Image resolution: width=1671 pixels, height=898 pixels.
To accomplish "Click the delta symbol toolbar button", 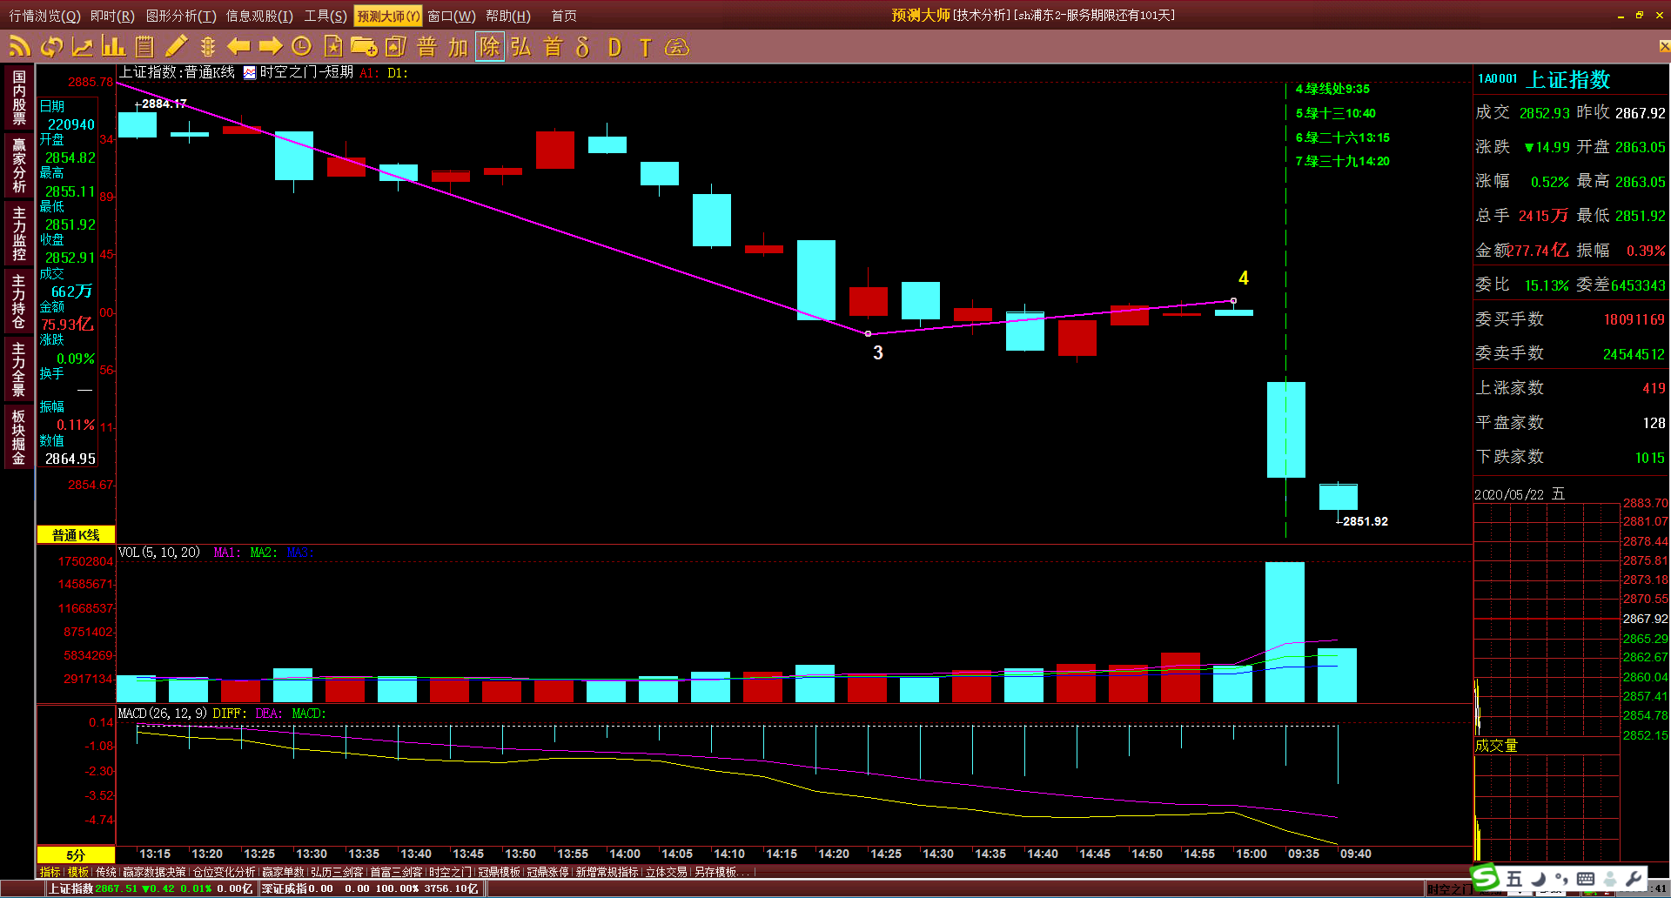I will coord(583,47).
